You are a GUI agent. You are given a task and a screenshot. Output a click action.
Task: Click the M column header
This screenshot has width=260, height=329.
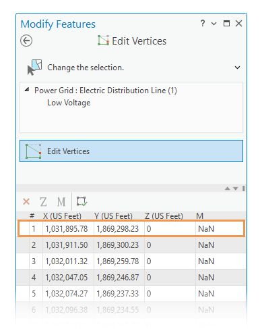(199, 216)
